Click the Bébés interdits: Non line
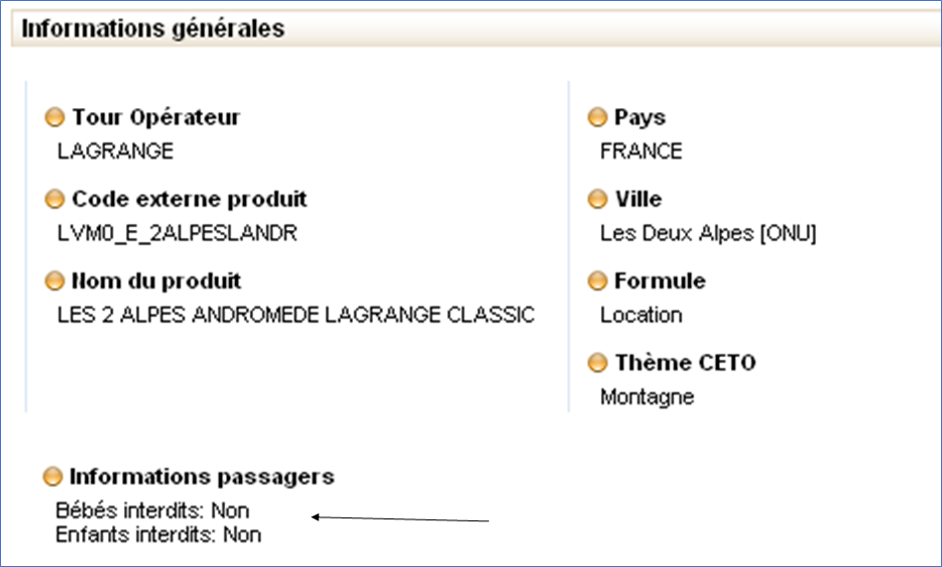Screen dimensions: 942x567 (153, 511)
